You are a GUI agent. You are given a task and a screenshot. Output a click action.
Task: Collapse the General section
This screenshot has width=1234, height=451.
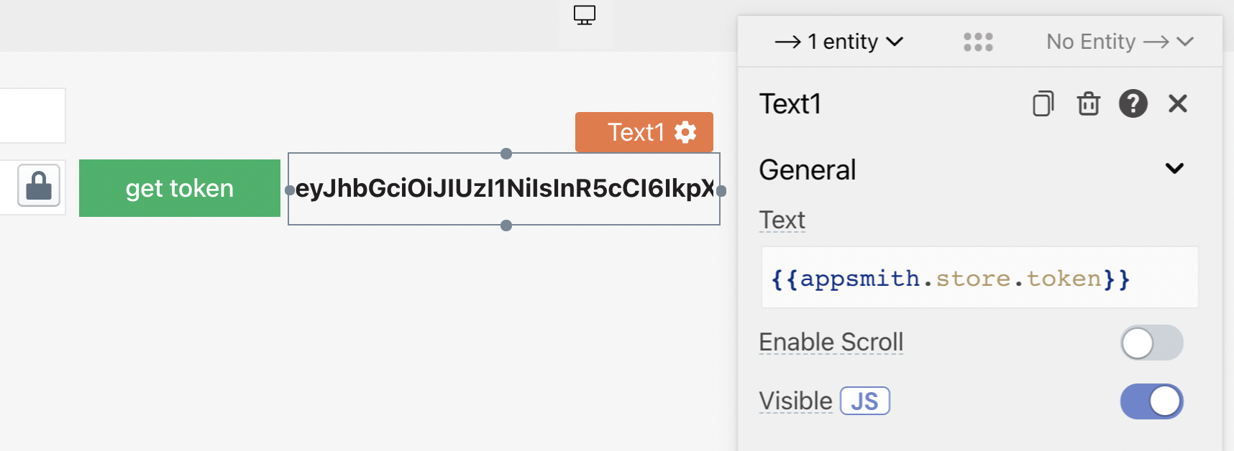(x=1174, y=169)
